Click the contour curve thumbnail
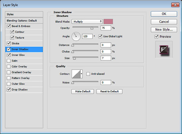182x134 pixels. [x=76, y=74]
